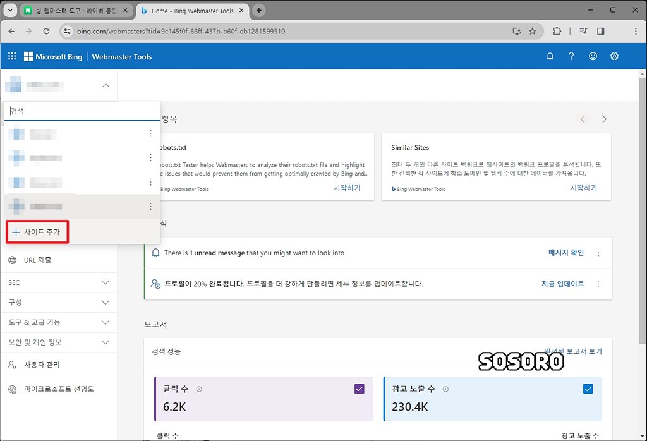Screen dimensions: 647x441
Task: Click 시작하기 on Similar Sites card
Action: point(583,188)
